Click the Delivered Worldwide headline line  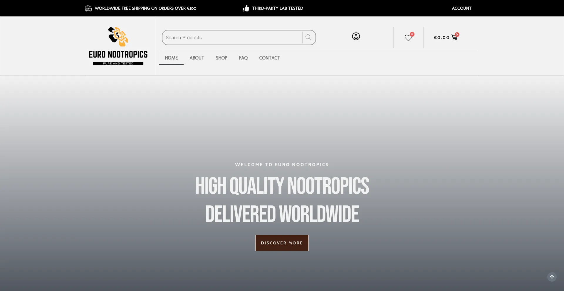pos(282,214)
